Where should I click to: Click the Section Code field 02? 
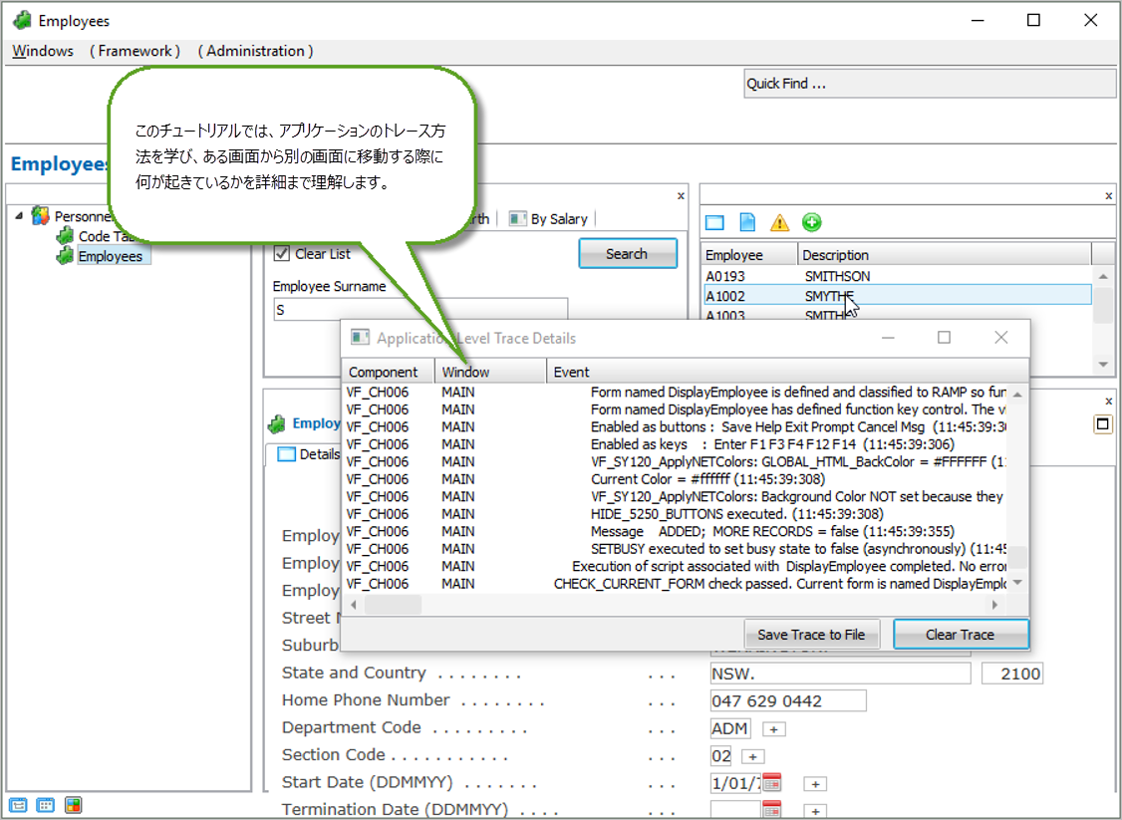pyautogui.click(x=721, y=755)
